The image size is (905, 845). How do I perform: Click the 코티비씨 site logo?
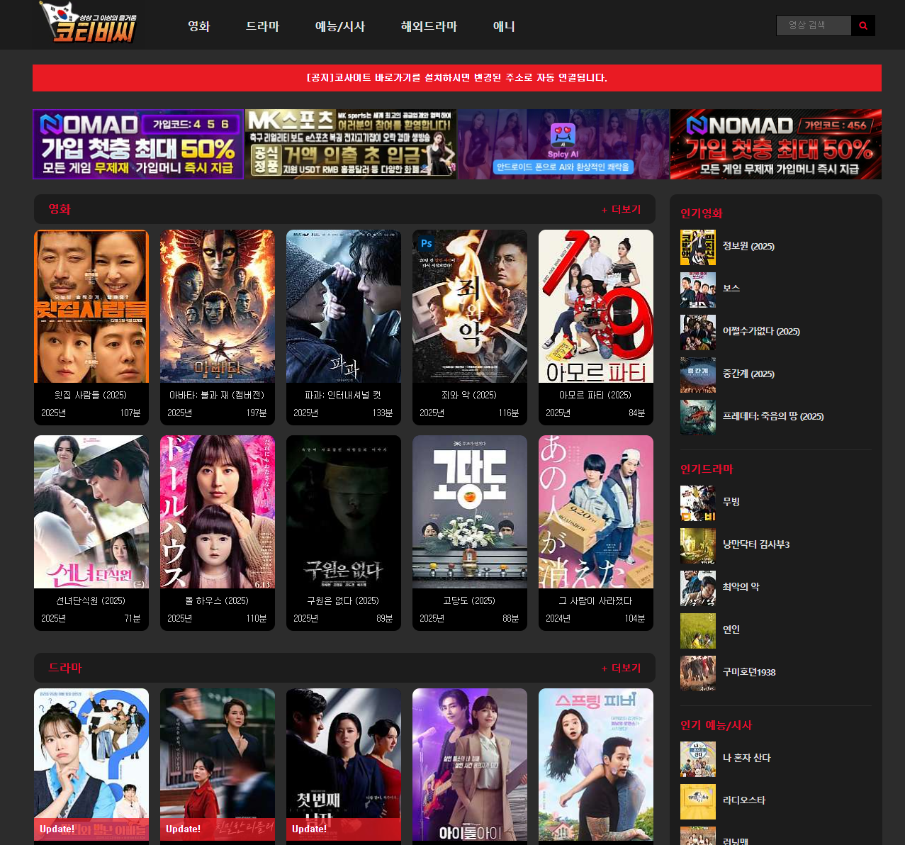[89, 24]
